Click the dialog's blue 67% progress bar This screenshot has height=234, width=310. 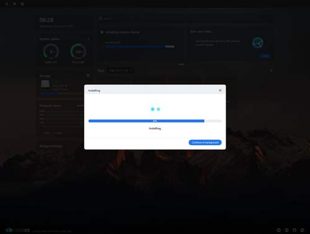tap(155, 121)
